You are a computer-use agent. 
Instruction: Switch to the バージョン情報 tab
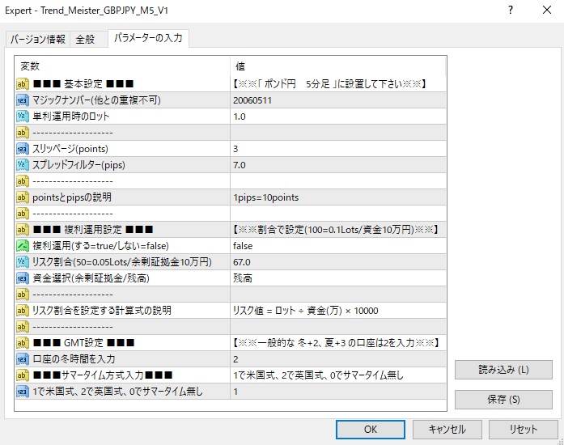[37, 40]
